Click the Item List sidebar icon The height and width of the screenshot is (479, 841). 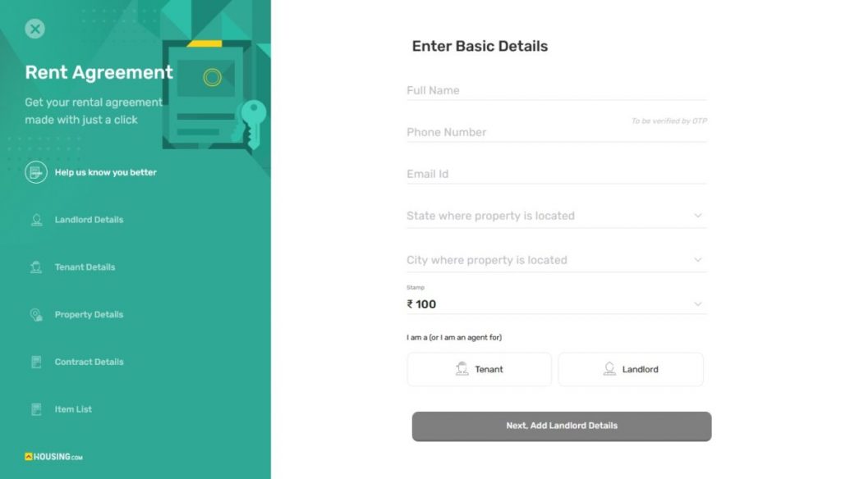35,408
